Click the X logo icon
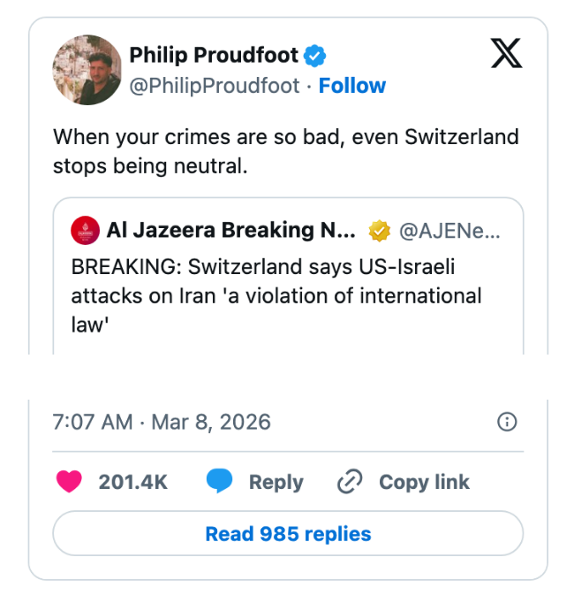 click(x=506, y=55)
